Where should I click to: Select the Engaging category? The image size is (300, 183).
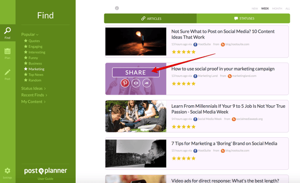33,46
